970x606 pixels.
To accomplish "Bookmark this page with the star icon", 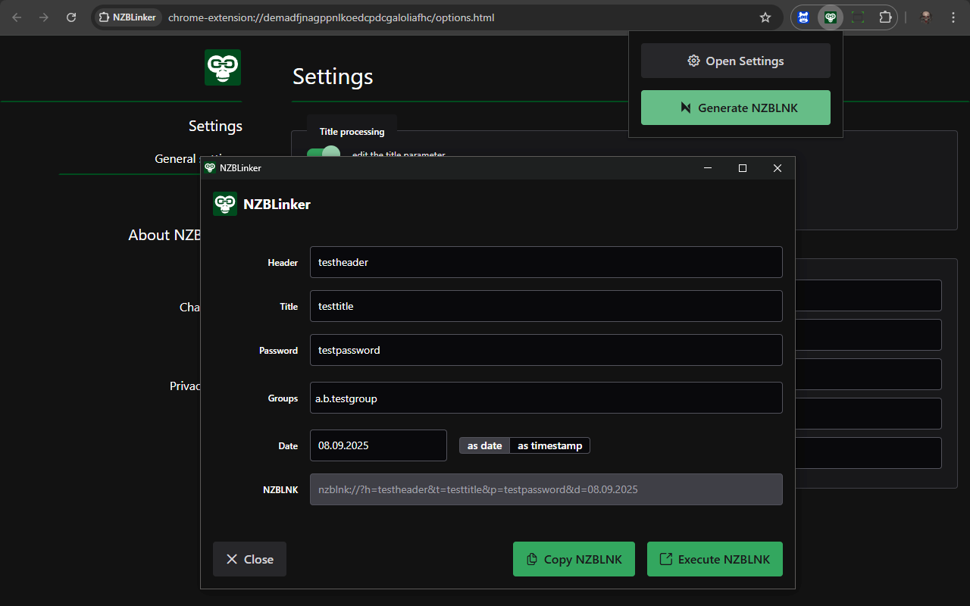I will 765,17.
